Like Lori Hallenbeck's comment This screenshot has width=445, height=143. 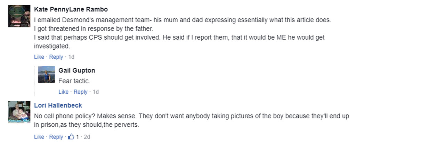click(39, 137)
